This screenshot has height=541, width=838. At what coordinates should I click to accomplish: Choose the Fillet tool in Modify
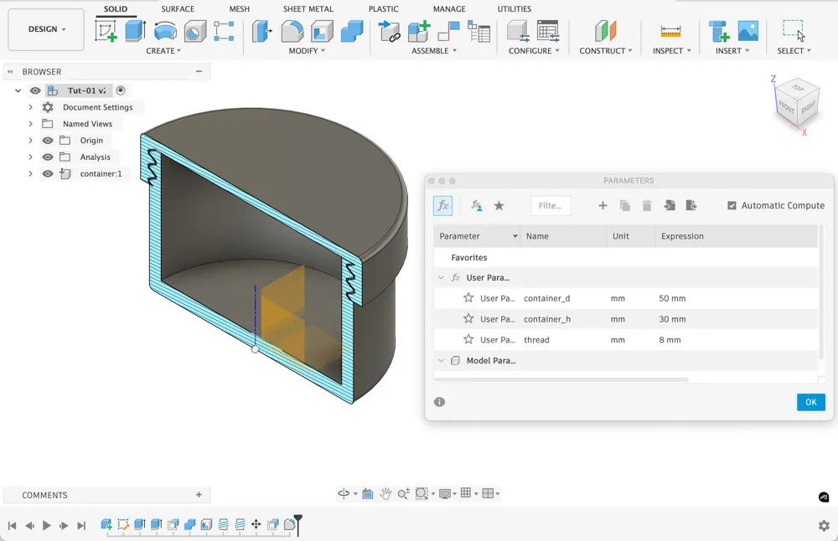292,32
